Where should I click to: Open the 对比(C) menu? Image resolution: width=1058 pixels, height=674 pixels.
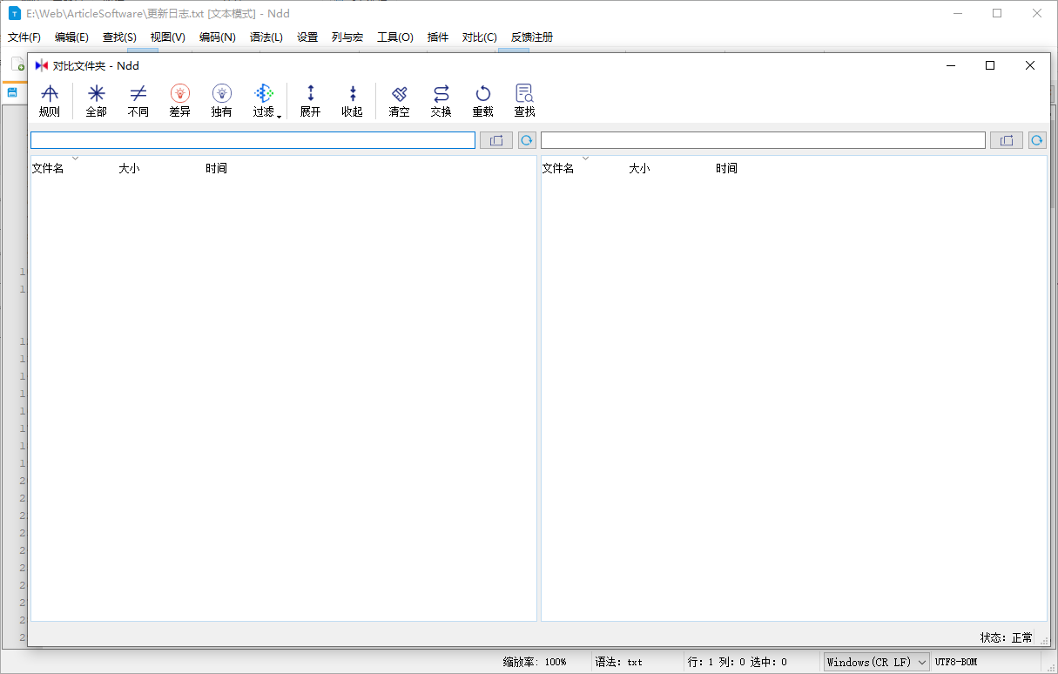(x=479, y=37)
